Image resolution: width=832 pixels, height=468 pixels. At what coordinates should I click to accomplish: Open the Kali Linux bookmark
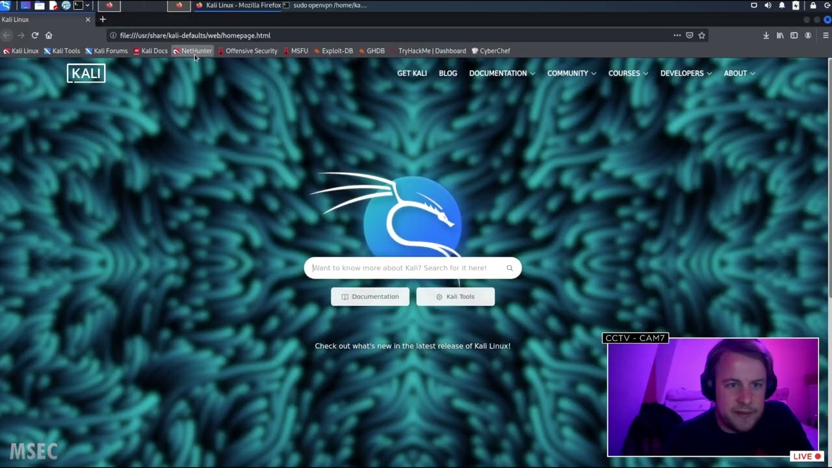pyautogui.click(x=21, y=51)
